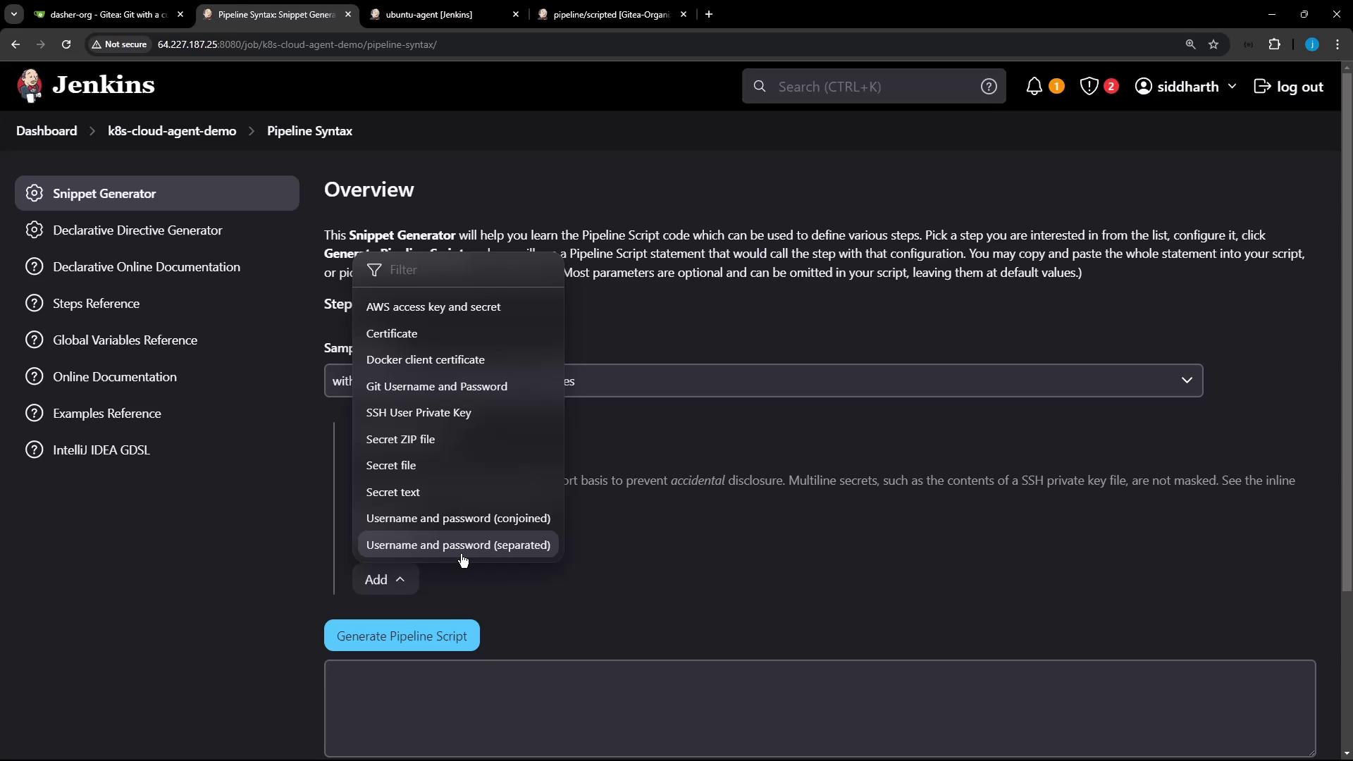Click the Snippet Generator gear icon
This screenshot has height=761, width=1353.
click(34, 193)
